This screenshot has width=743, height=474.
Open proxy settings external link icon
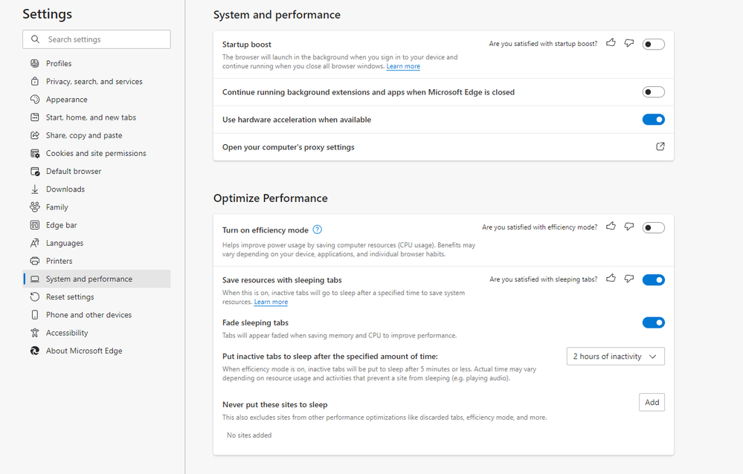(660, 147)
